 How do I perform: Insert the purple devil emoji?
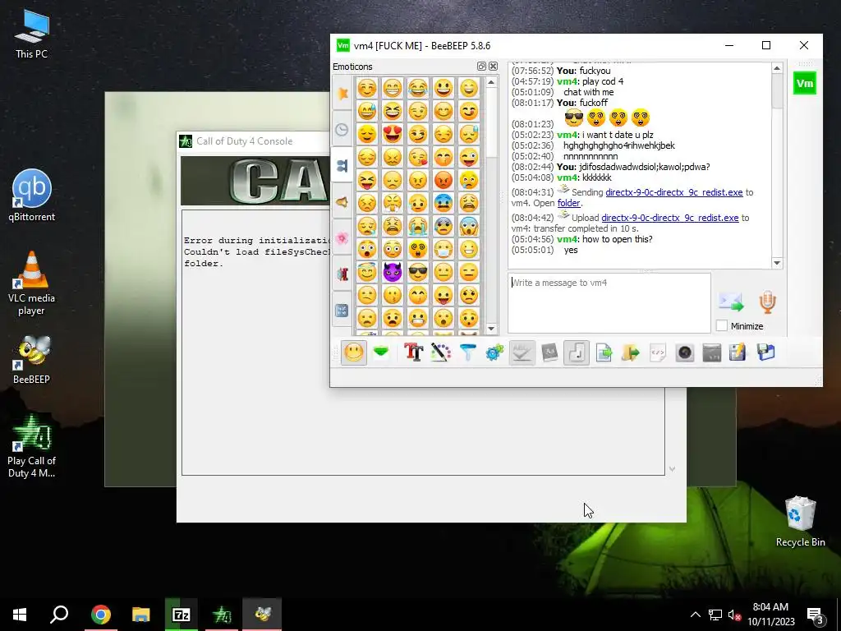[x=392, y=272]
